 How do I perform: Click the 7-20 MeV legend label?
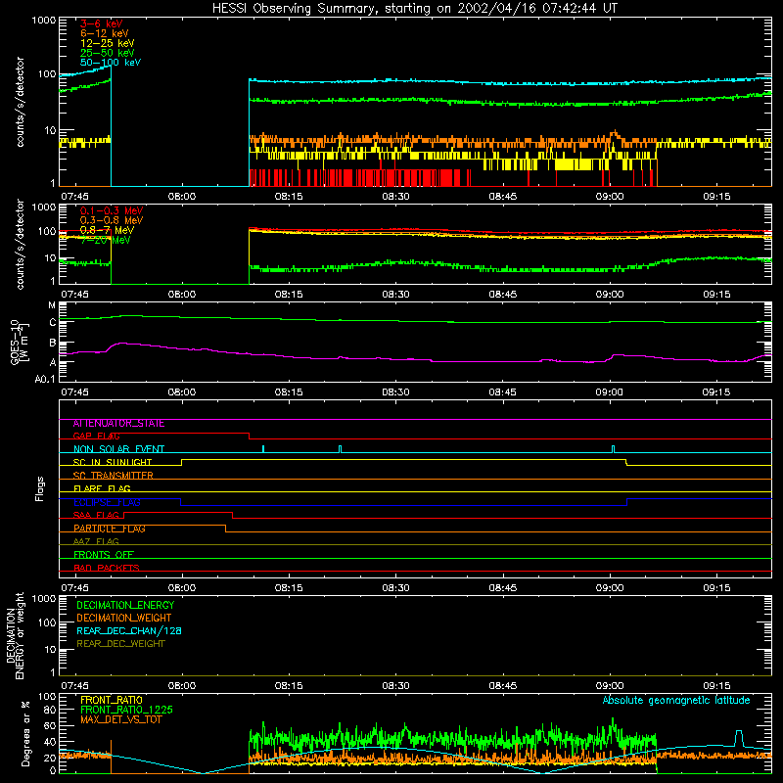point(106,240)
